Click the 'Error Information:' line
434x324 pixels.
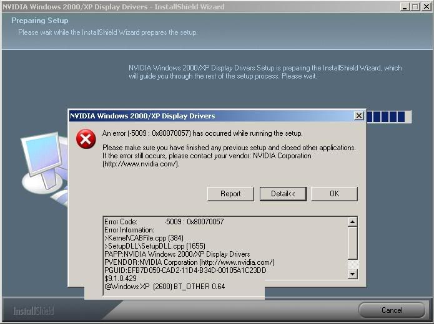click(129, 230)
